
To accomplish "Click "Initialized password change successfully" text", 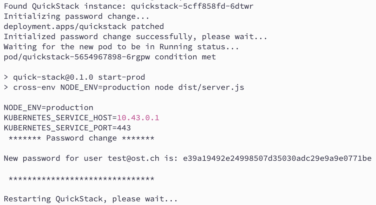I will [x=100, y=37].
